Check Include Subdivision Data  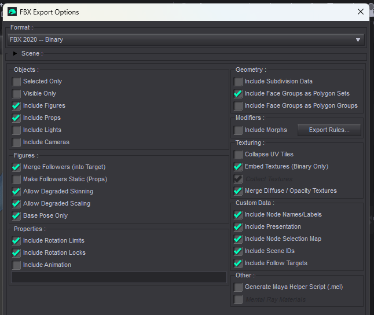point(238,82)
